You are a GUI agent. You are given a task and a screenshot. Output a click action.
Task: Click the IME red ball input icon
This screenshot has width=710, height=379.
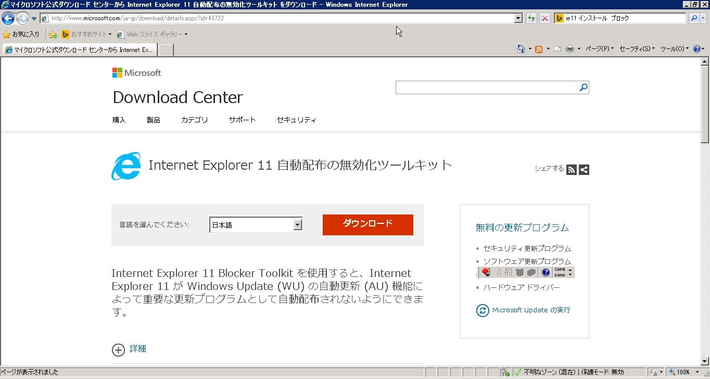point(486,272)
